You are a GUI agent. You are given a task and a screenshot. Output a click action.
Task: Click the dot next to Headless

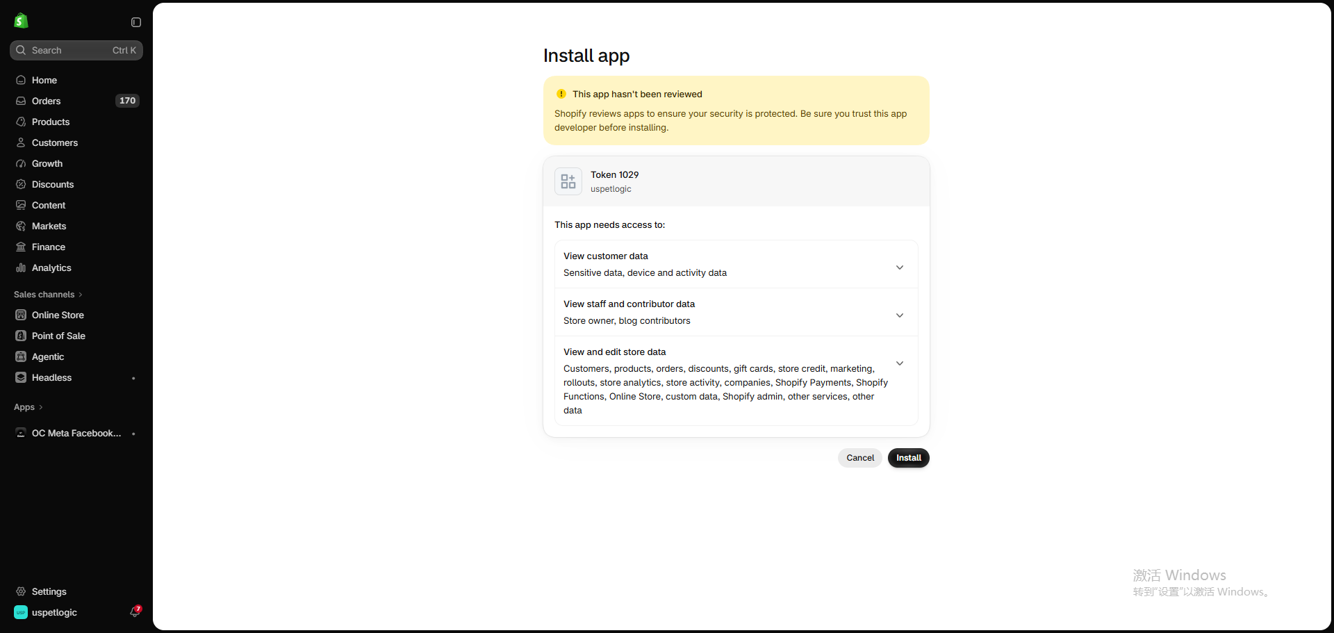click(x=133, y=378)
